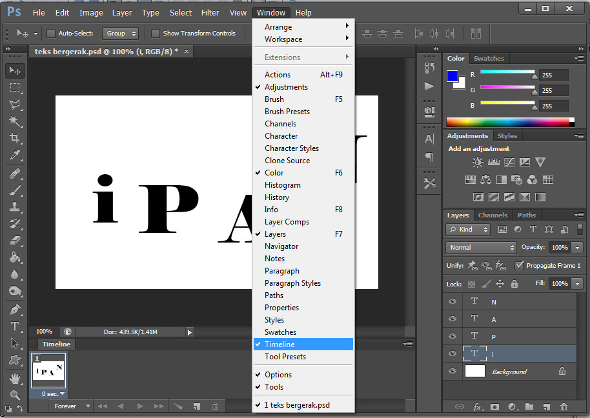Open the layer Kind filter dropdown
Image resolution: width=590 pixels, height=418 pixels.
[468, 229]
